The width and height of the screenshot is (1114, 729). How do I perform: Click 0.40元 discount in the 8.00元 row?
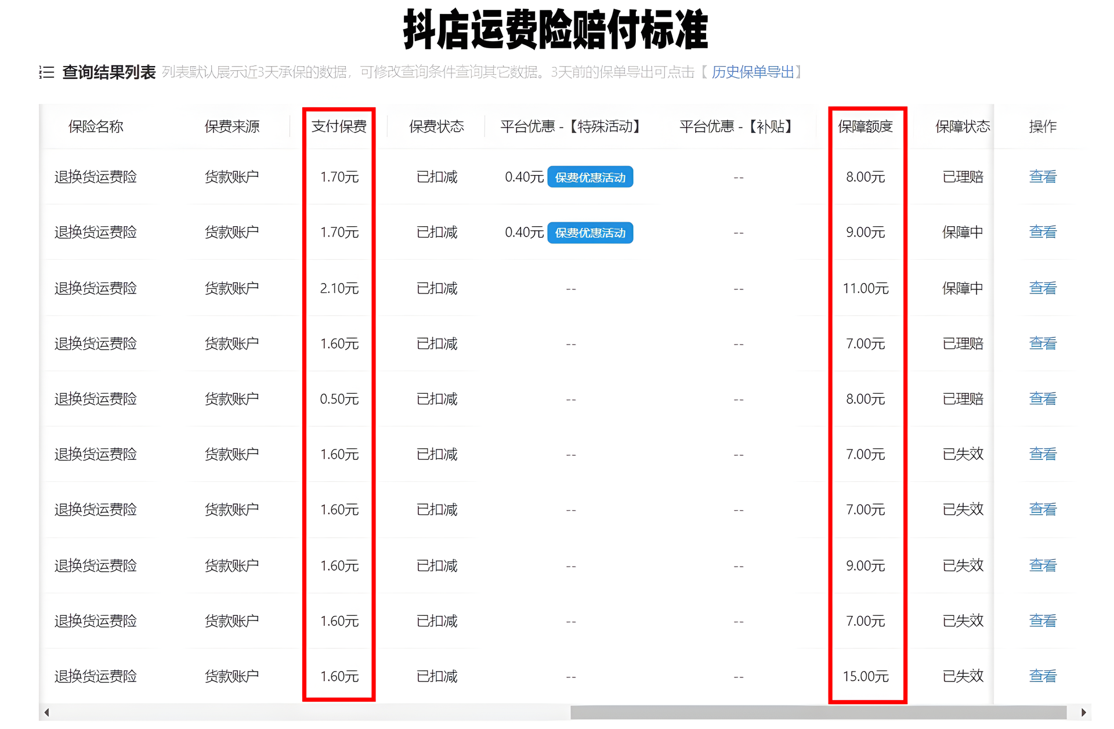[x=524, y=177]
